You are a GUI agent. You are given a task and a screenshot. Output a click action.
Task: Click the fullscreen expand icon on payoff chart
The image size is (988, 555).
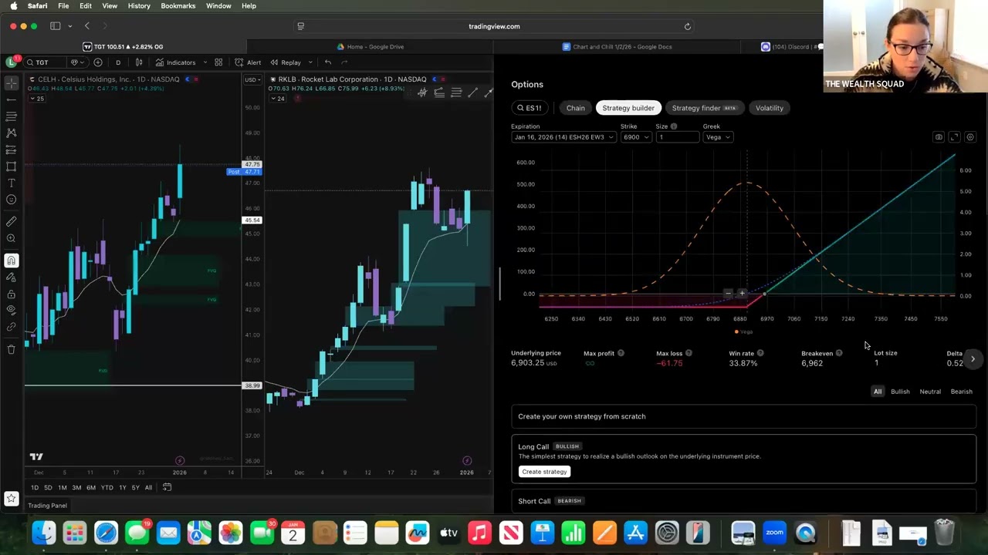coord(954,137)
